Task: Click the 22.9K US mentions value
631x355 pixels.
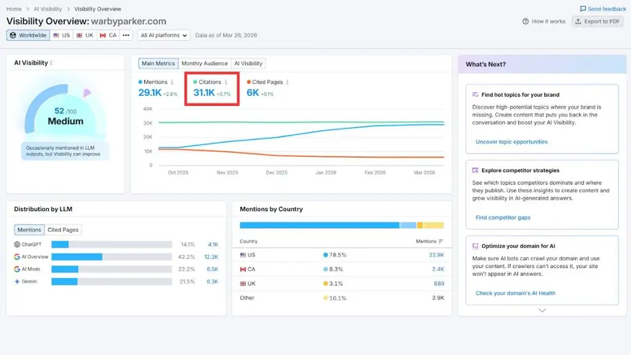Action: [x=436, y=255]
